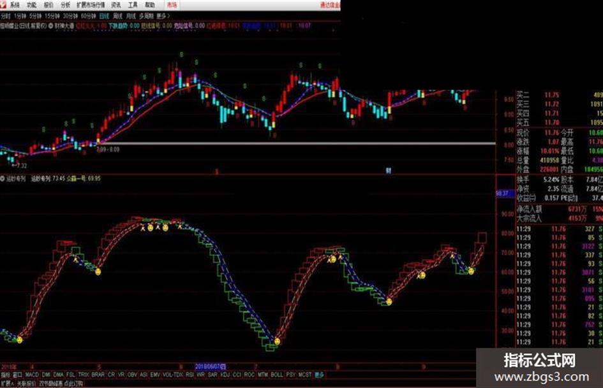Select the ROC indicator tab
This screenshot has height=388, width=603.
[x=249, y=375]
